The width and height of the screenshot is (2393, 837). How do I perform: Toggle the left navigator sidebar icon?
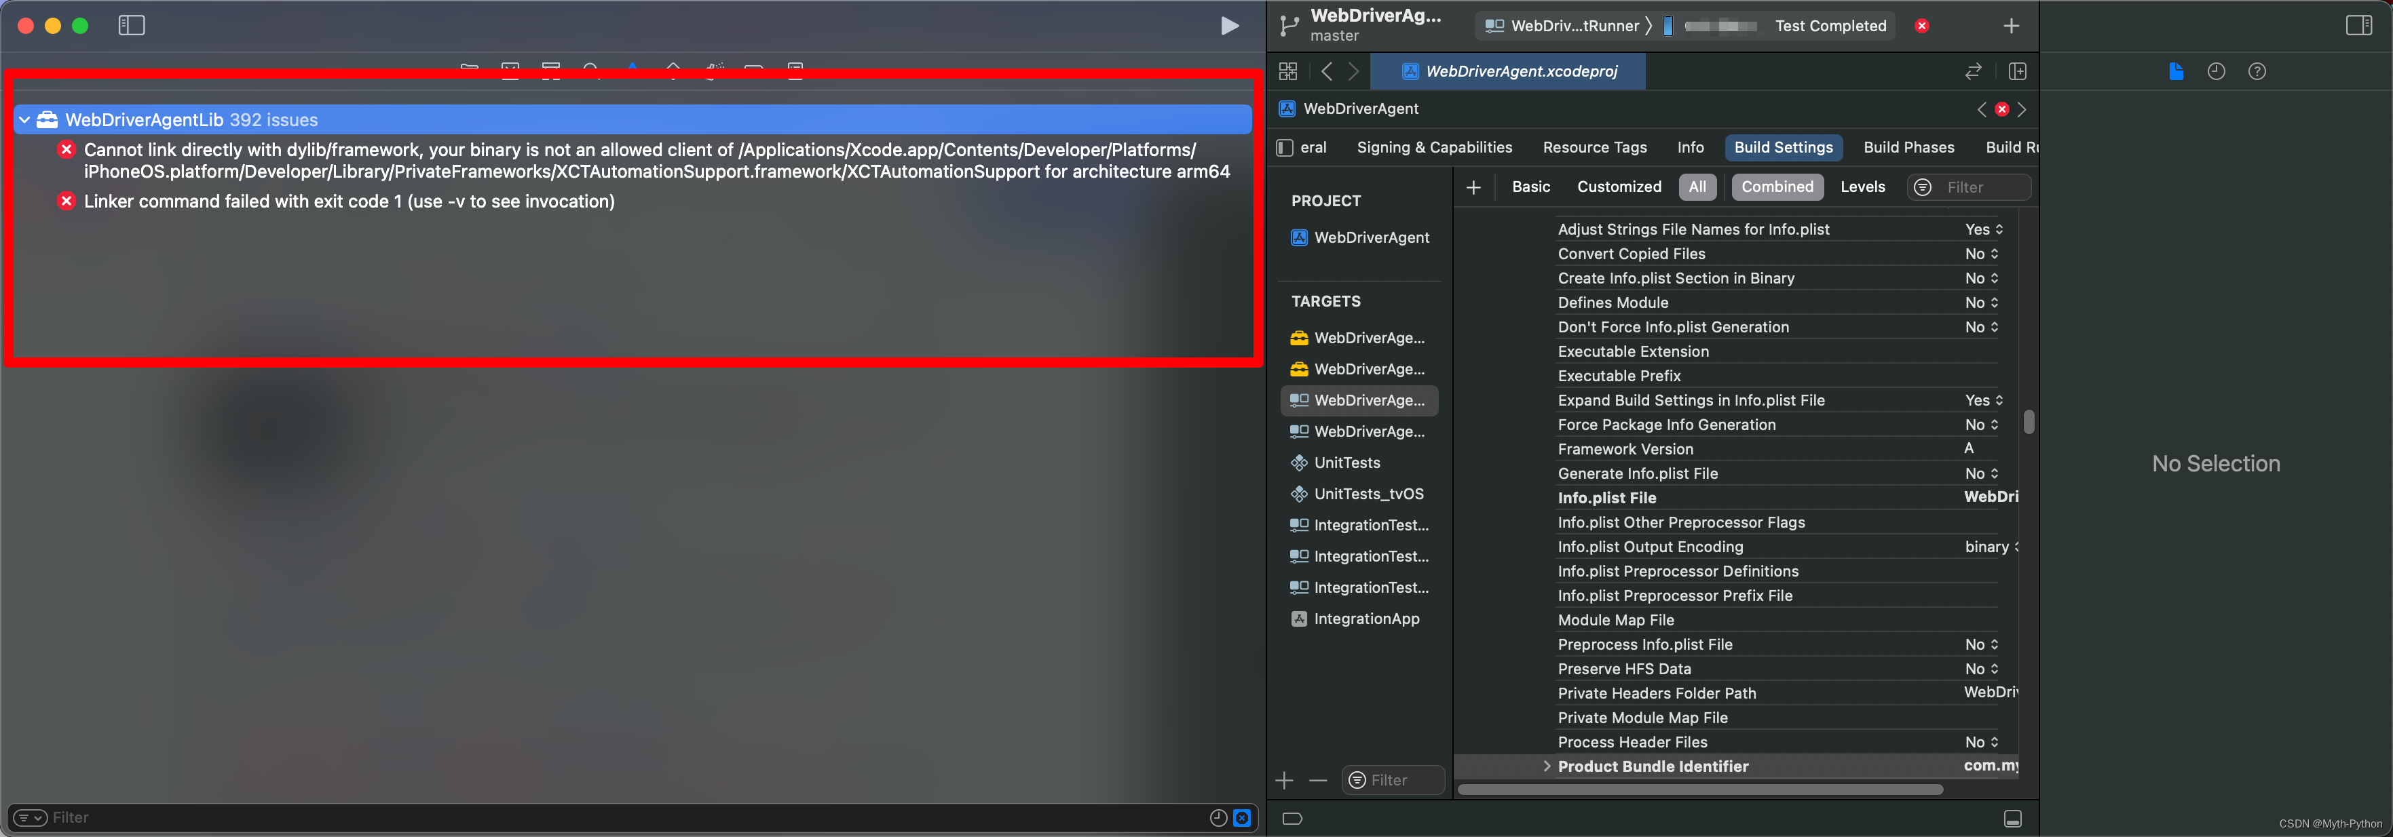pyautogui.click(x=131, y=26)
